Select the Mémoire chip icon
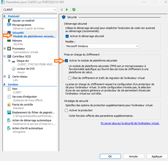The width and height of the screenshot is (168, 161). tap(9, 41)
